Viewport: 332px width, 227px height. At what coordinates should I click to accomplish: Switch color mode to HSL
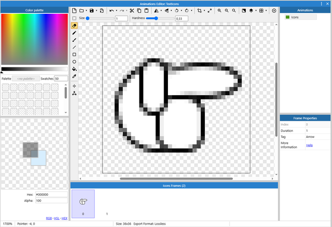[x=57, y=218]
